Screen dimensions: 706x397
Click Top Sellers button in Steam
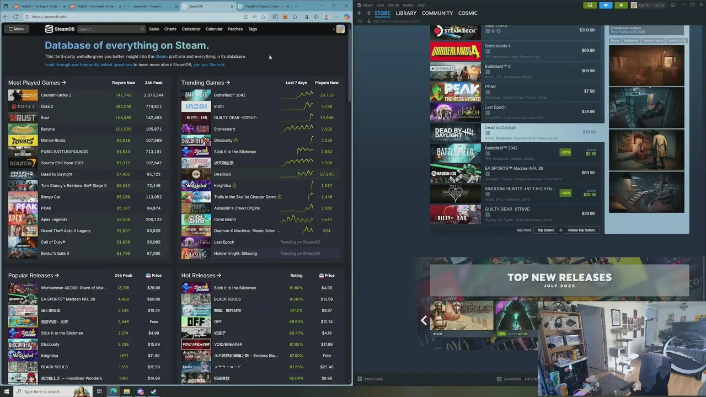pos(545,230)
